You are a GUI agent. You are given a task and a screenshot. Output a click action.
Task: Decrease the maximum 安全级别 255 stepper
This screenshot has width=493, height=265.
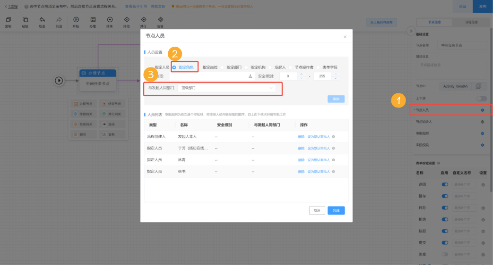[x=336, y=78]
